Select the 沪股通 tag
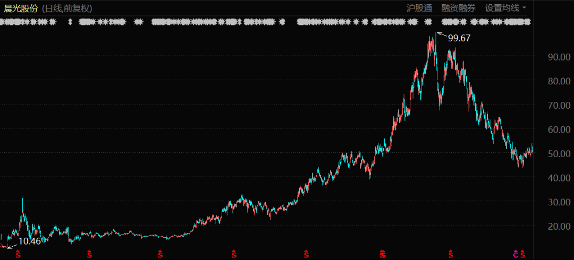The height and width of the screenshot is (260, 574). tap(419, 8)
